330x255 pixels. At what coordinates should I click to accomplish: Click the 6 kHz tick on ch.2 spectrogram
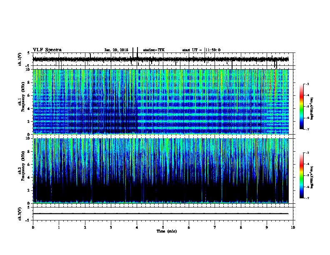point(30,165)
